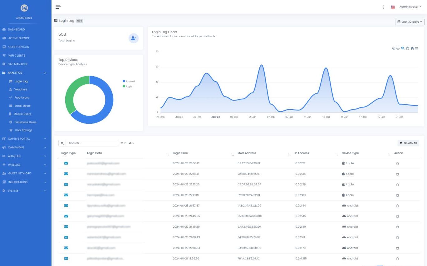Click the chart zoom-in plus icon
The height and width of the screenshot is (266, 427).
394,48
